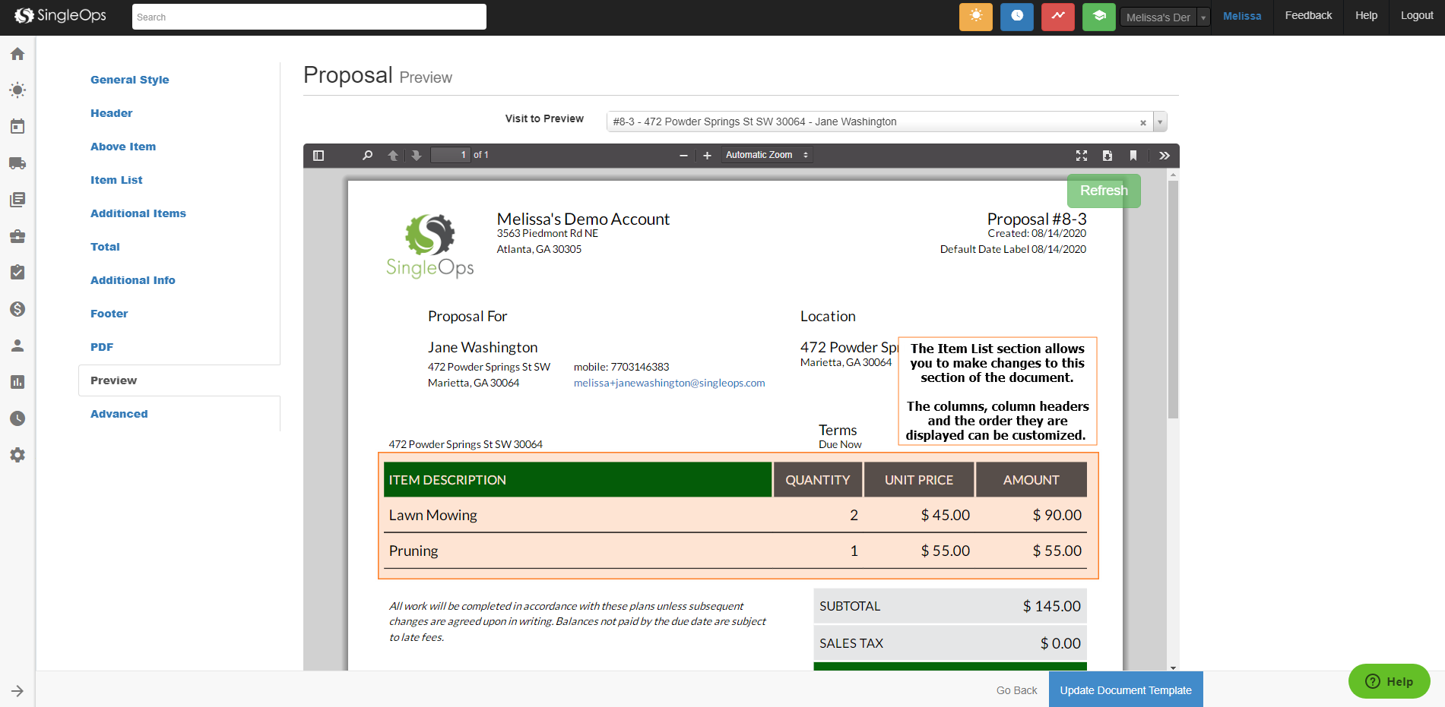The image size is (1445, 707).
Task: Toggle the PDF viewer sidebar panel
Action: 318,156
